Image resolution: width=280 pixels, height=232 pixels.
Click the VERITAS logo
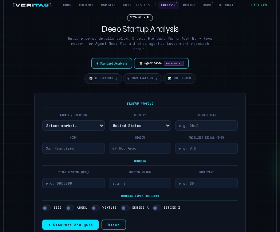32,5
